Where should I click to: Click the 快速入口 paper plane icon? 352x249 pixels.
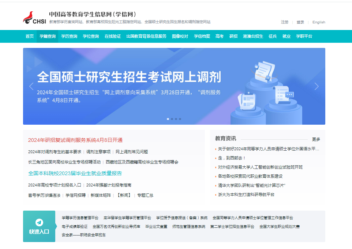39,222
